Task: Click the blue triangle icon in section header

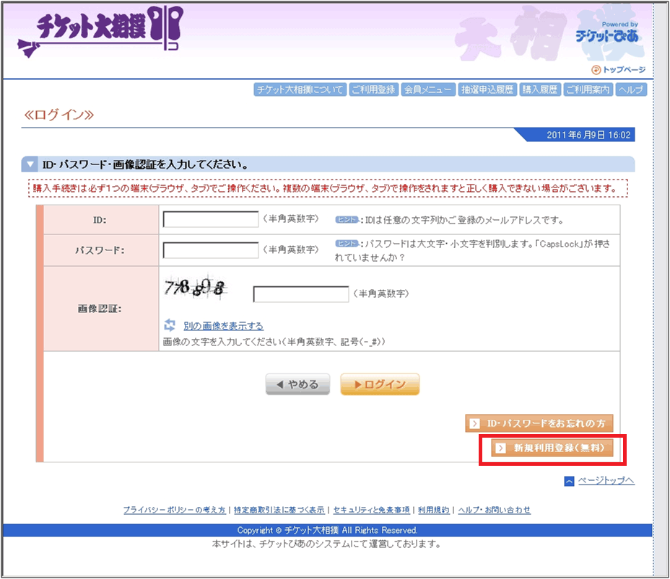Action: coord(30,164)
